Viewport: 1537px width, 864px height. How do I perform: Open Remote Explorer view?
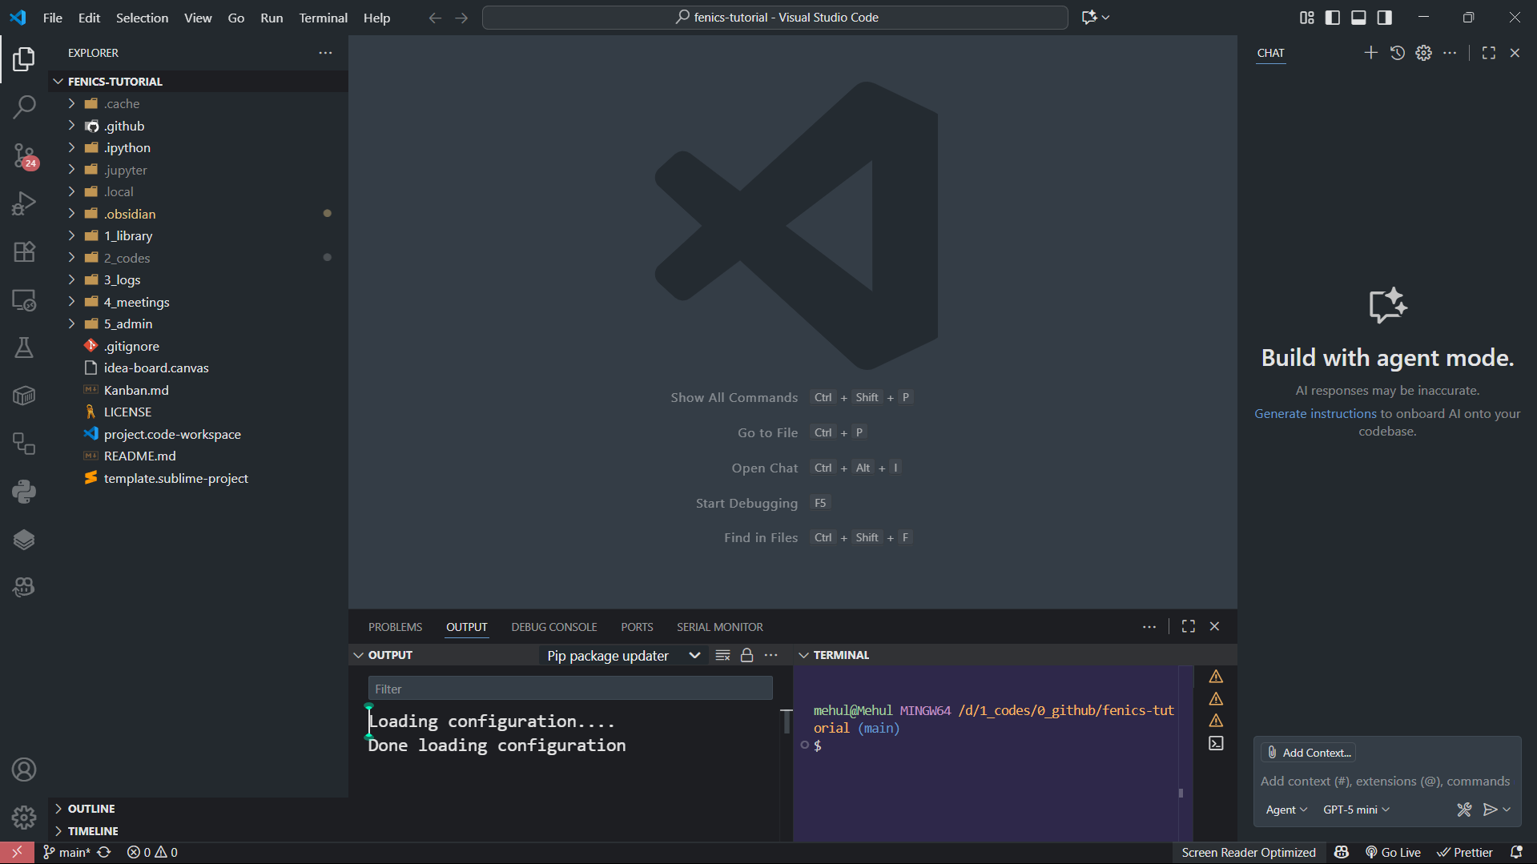[24, 300]
